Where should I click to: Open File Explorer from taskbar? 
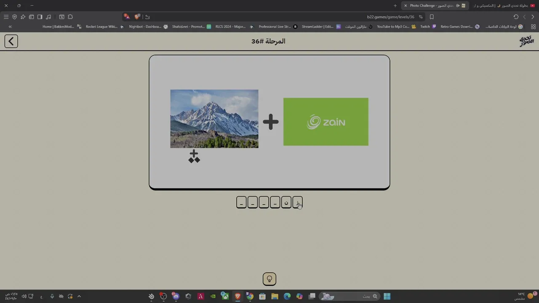click(x=275, y=296)
